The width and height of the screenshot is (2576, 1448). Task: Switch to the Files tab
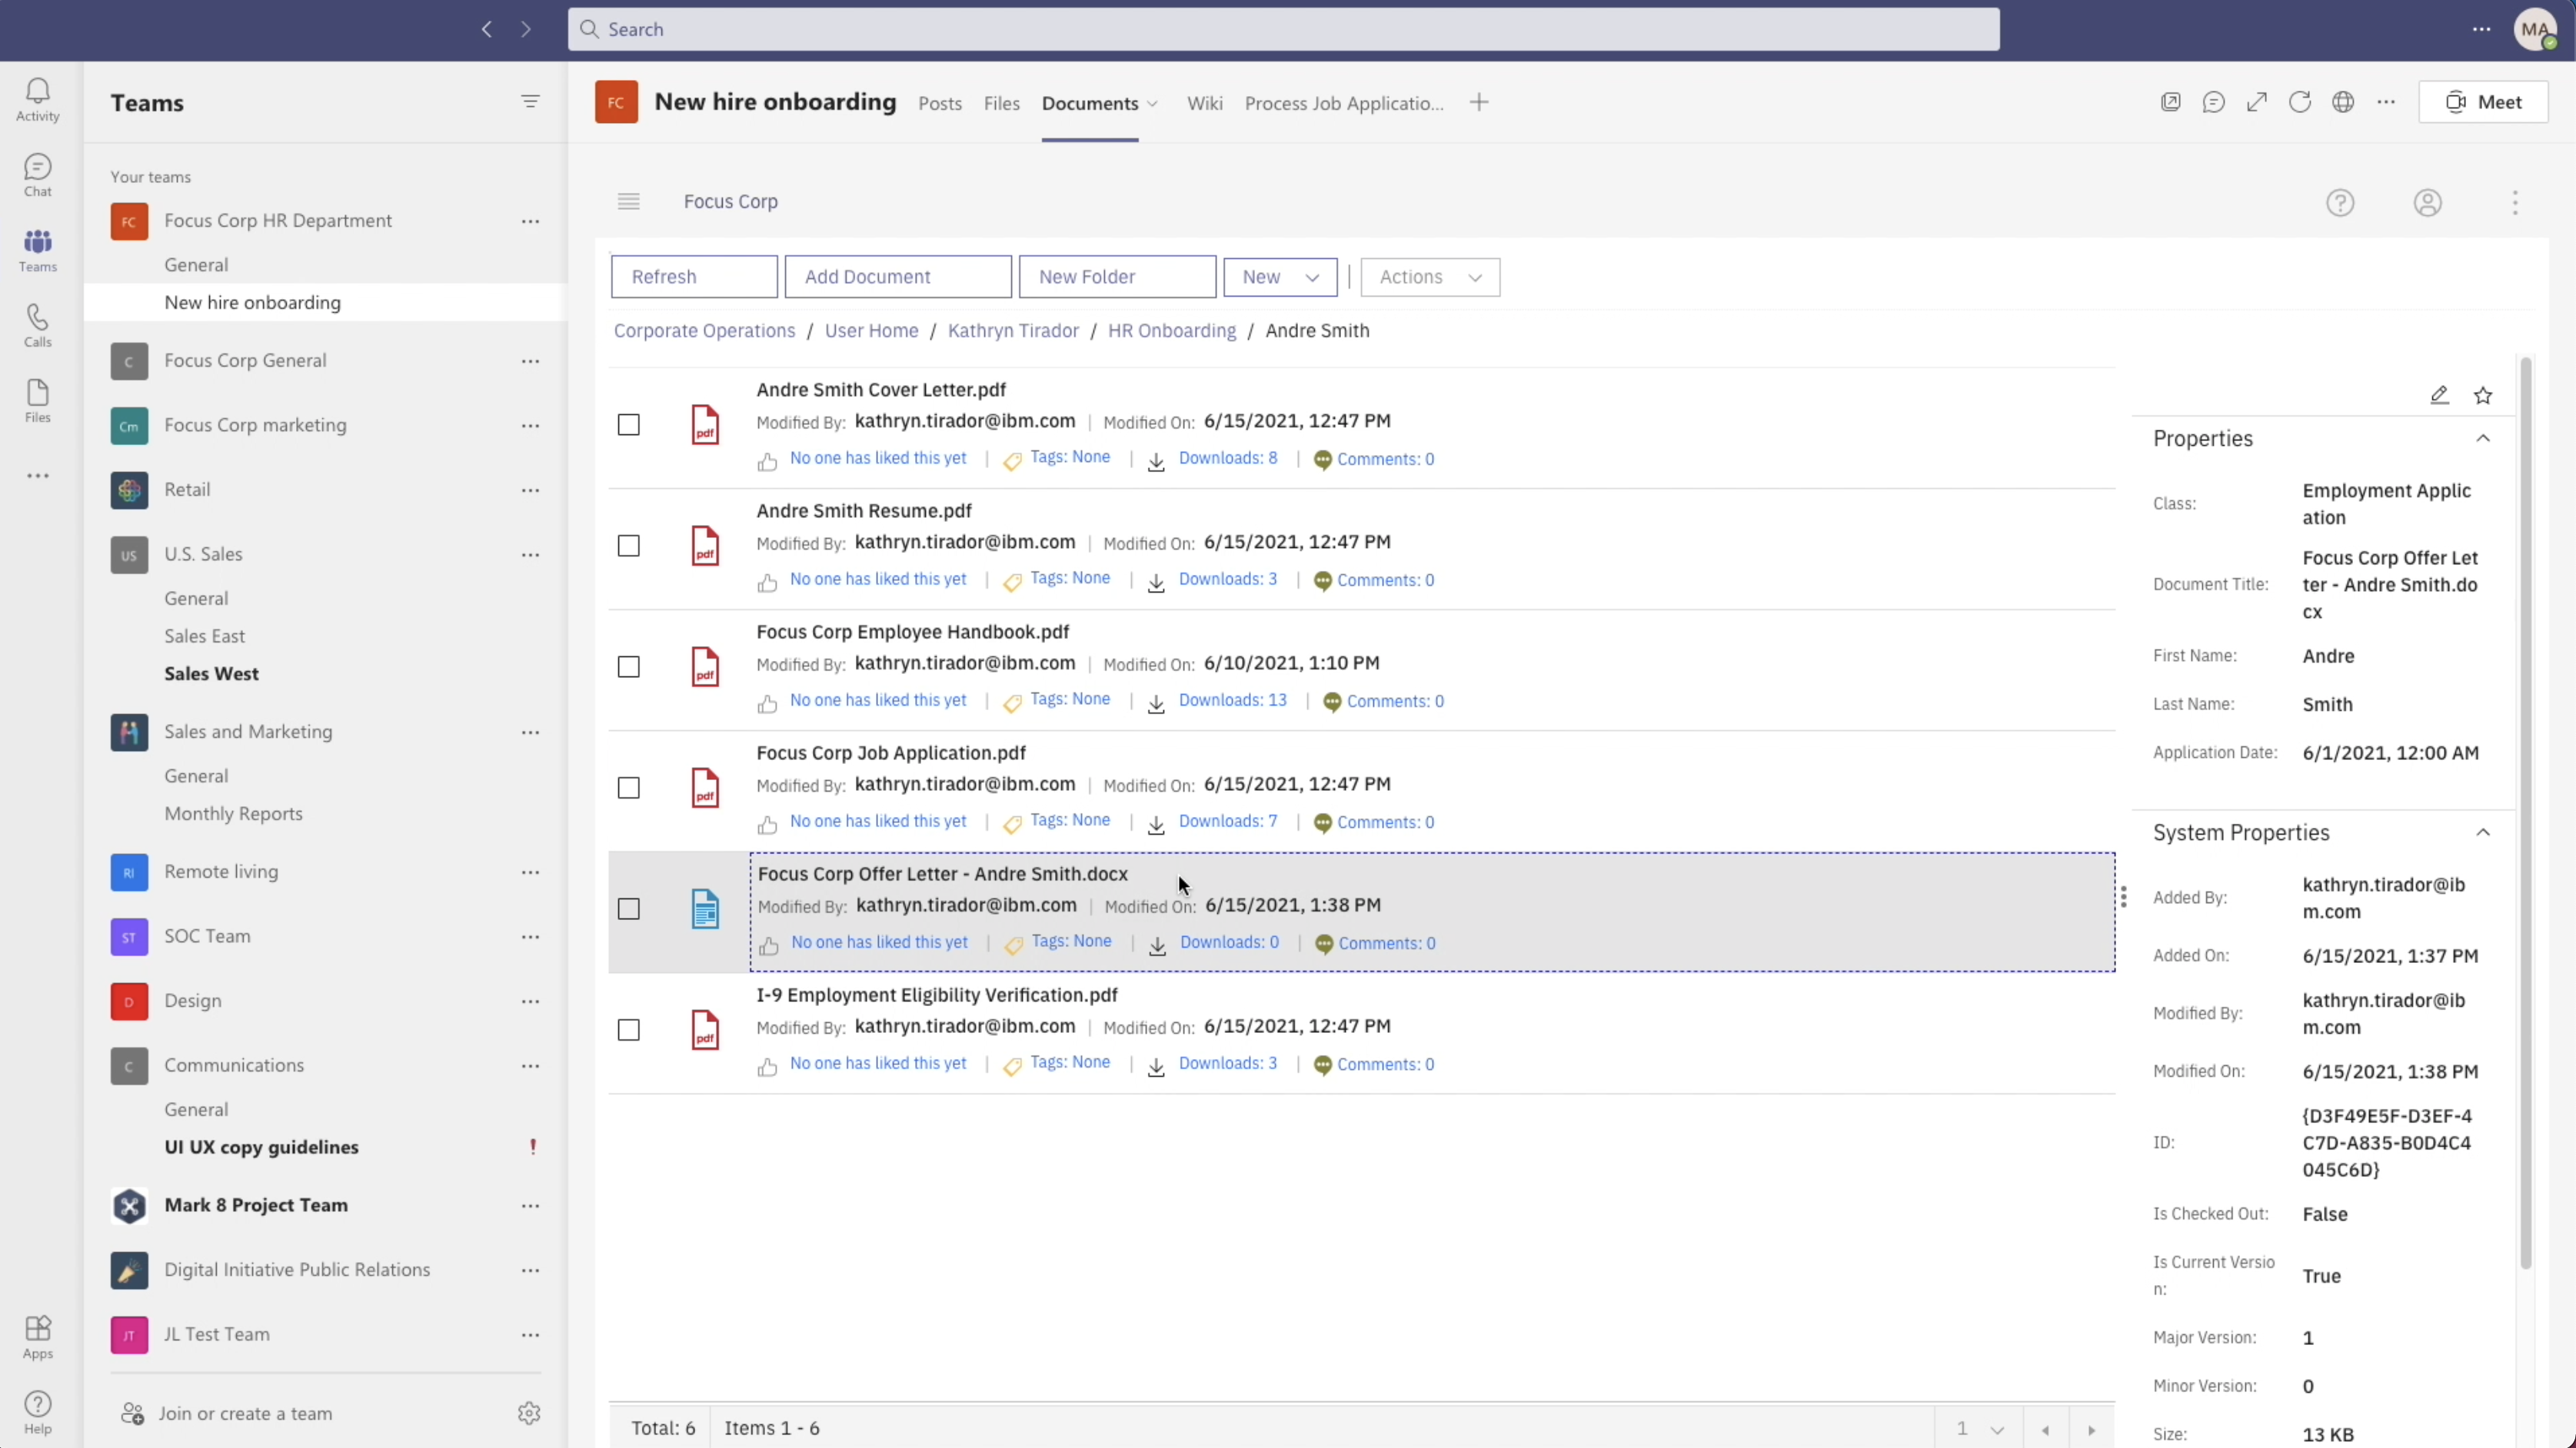click(1001, 103)
